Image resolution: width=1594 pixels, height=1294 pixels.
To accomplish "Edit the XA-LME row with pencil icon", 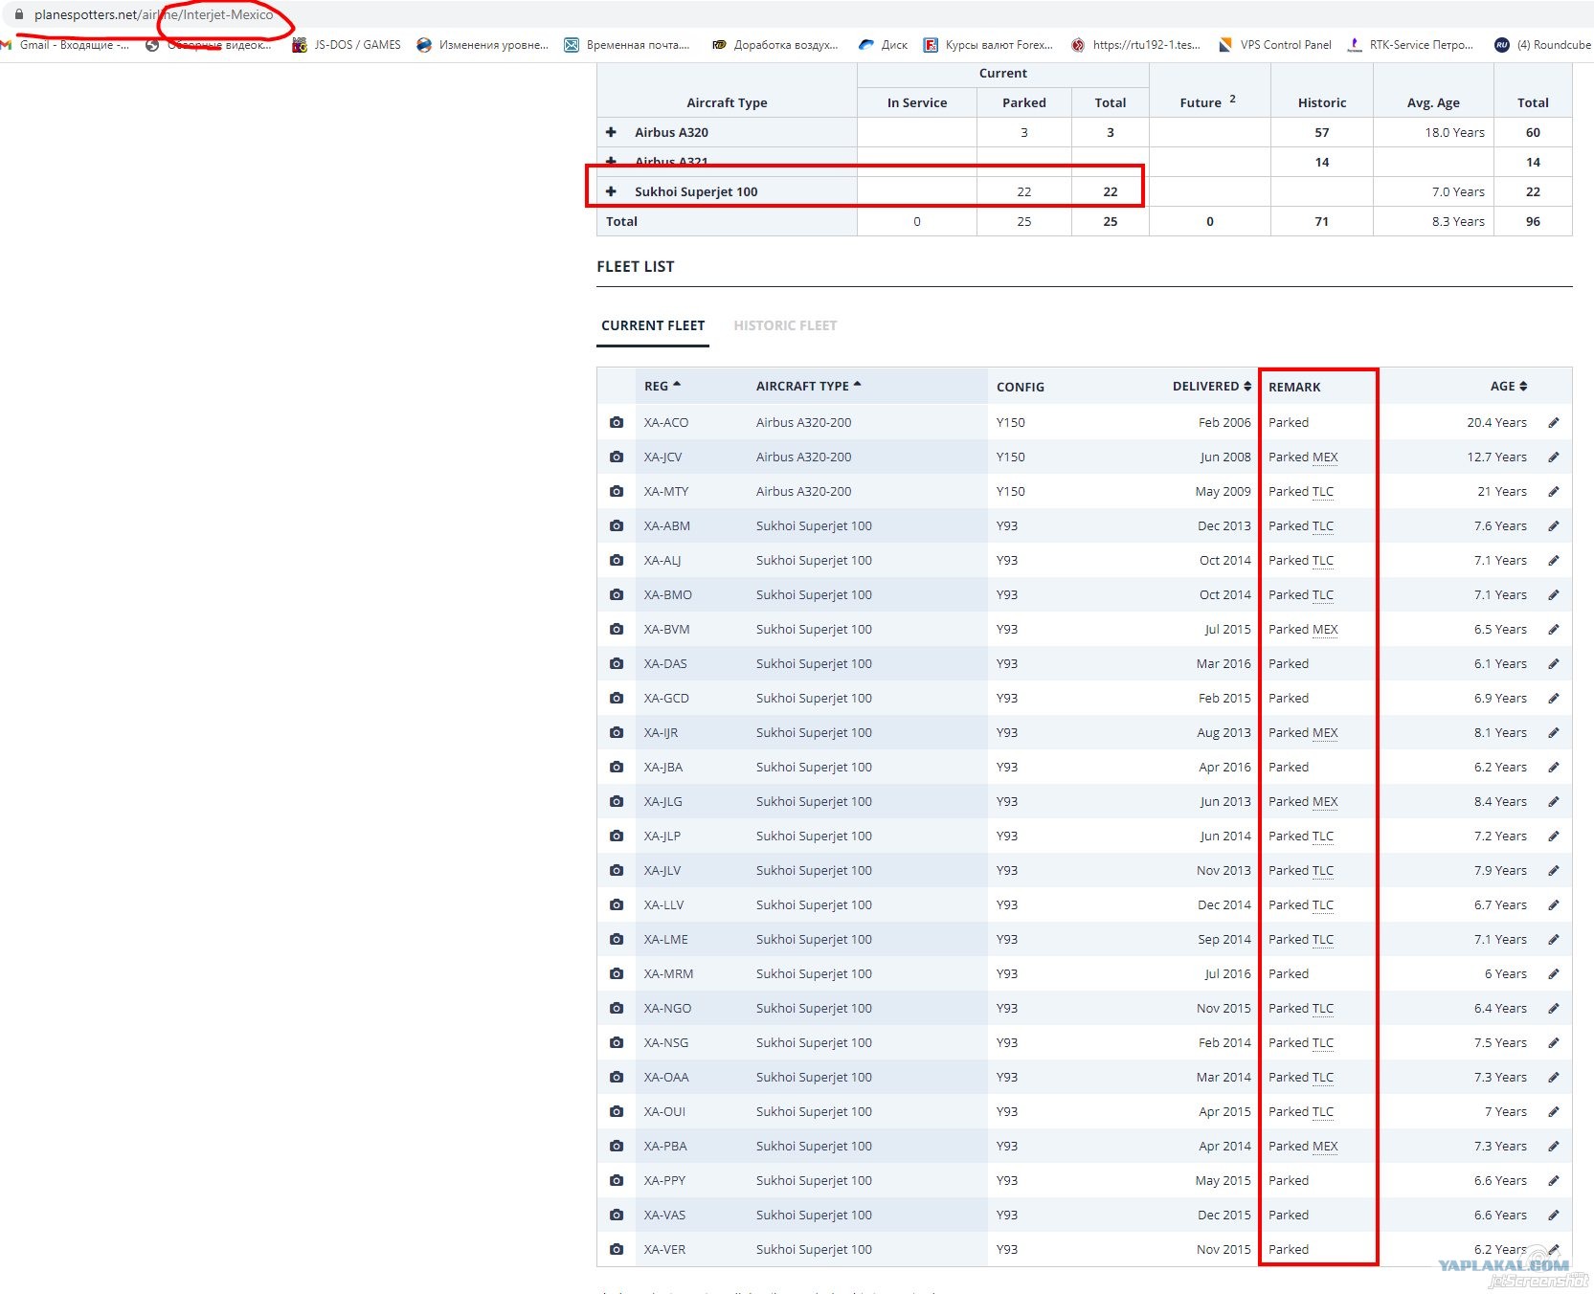I will 1554,939.
